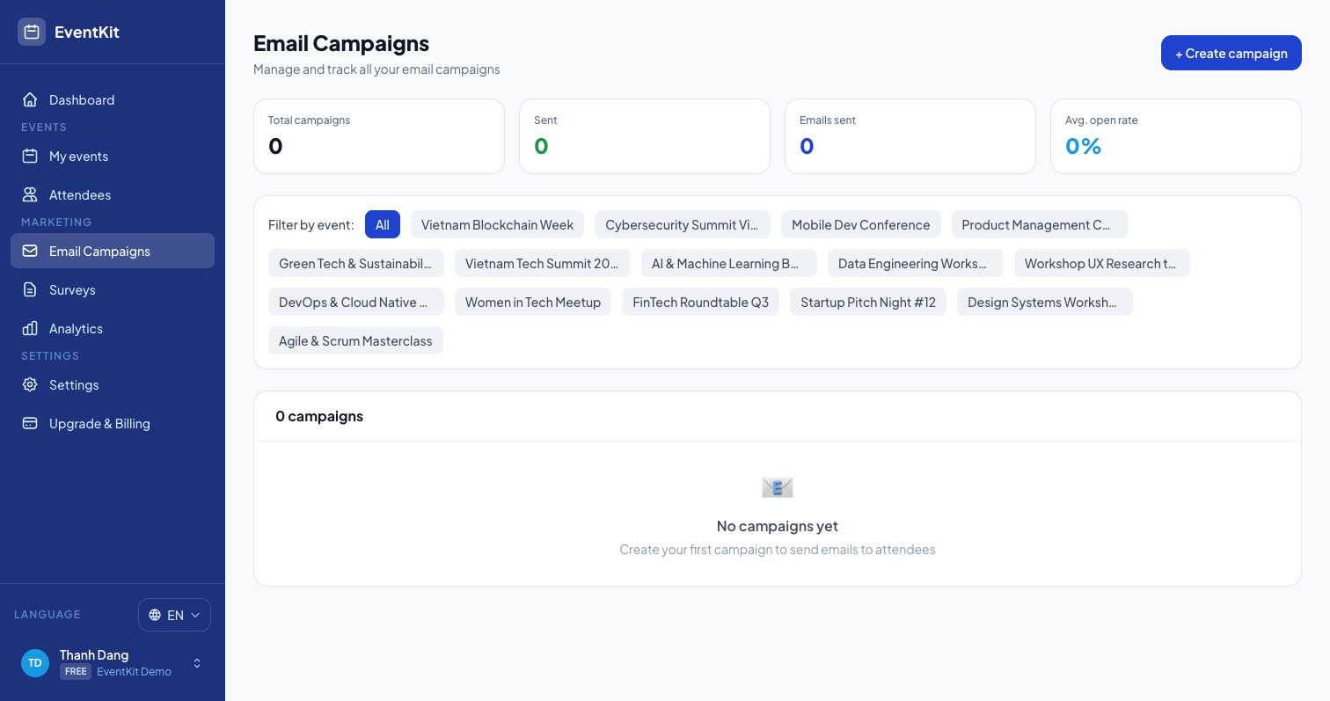The width and height of the screenshot is (1330, 701).
Task: Filter by Women in Tech Meetup
Action: (x=533, y=302)
